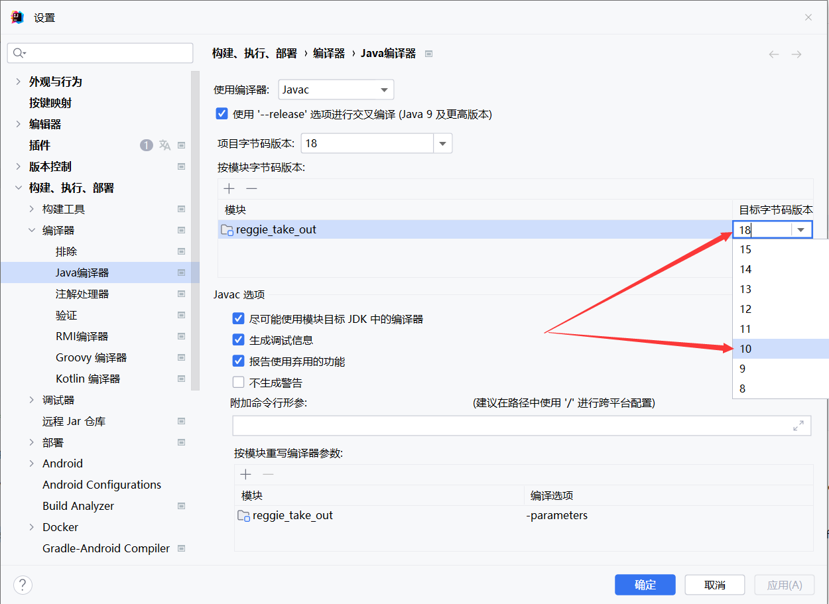This screenshot has height=604, width=829.
Task: Click the 取消 button
Action: click(715, 585)
